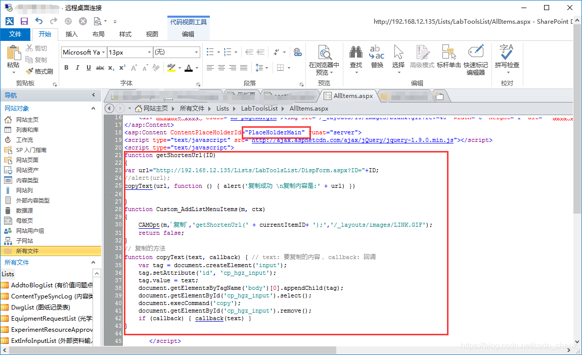Viewport: 582px width, 355px height.
Task: Select the Format Painter (格式刷)
Action: 39,71
